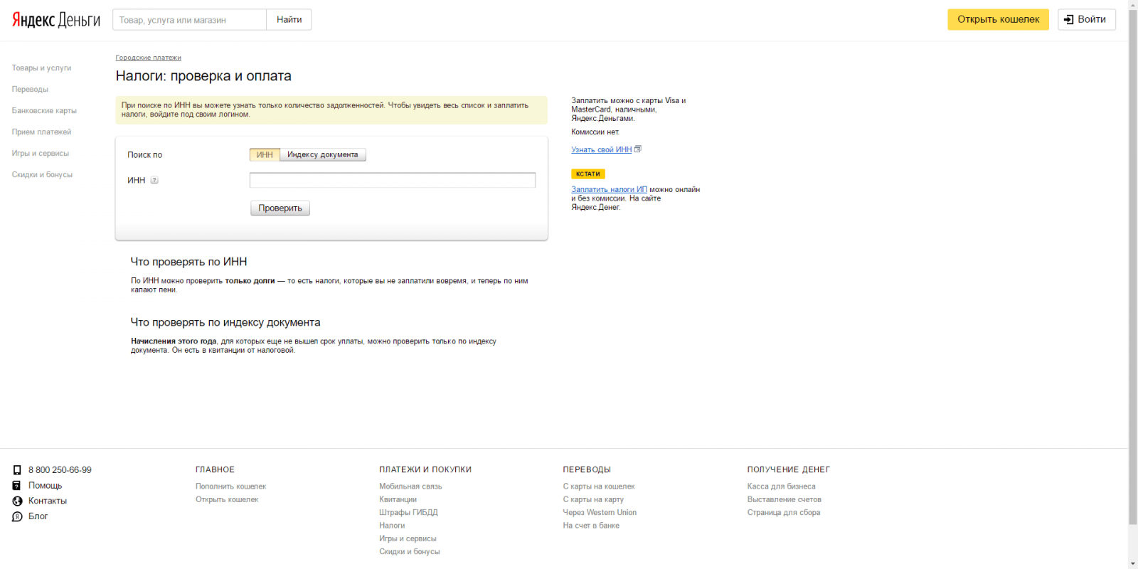Open footer link Пополнить кошелек
Screen dimensions: 1138x569
click(x=230, y=487)
